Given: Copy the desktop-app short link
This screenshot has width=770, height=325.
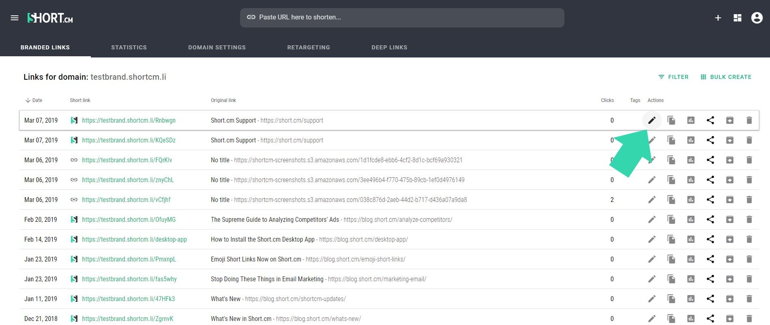Looking at the screenshot, I should pos(671,239).
